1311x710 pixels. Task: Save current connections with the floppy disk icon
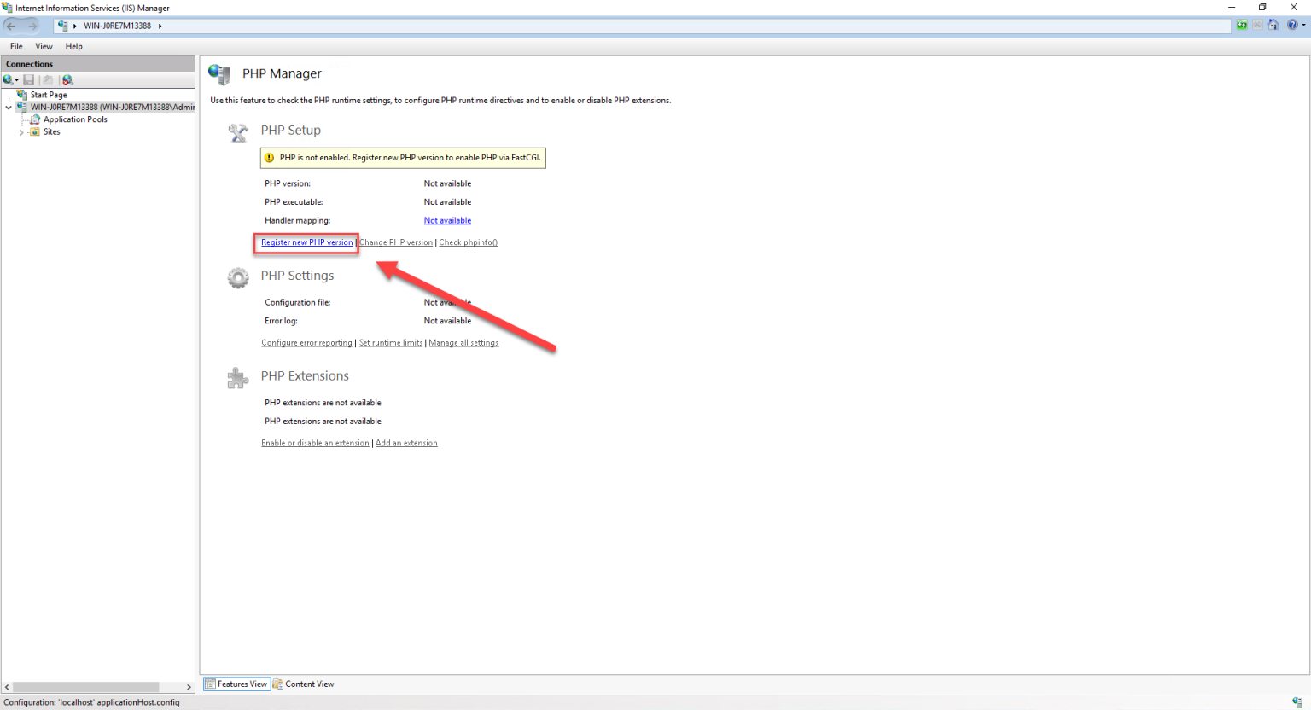click(29, 79)
